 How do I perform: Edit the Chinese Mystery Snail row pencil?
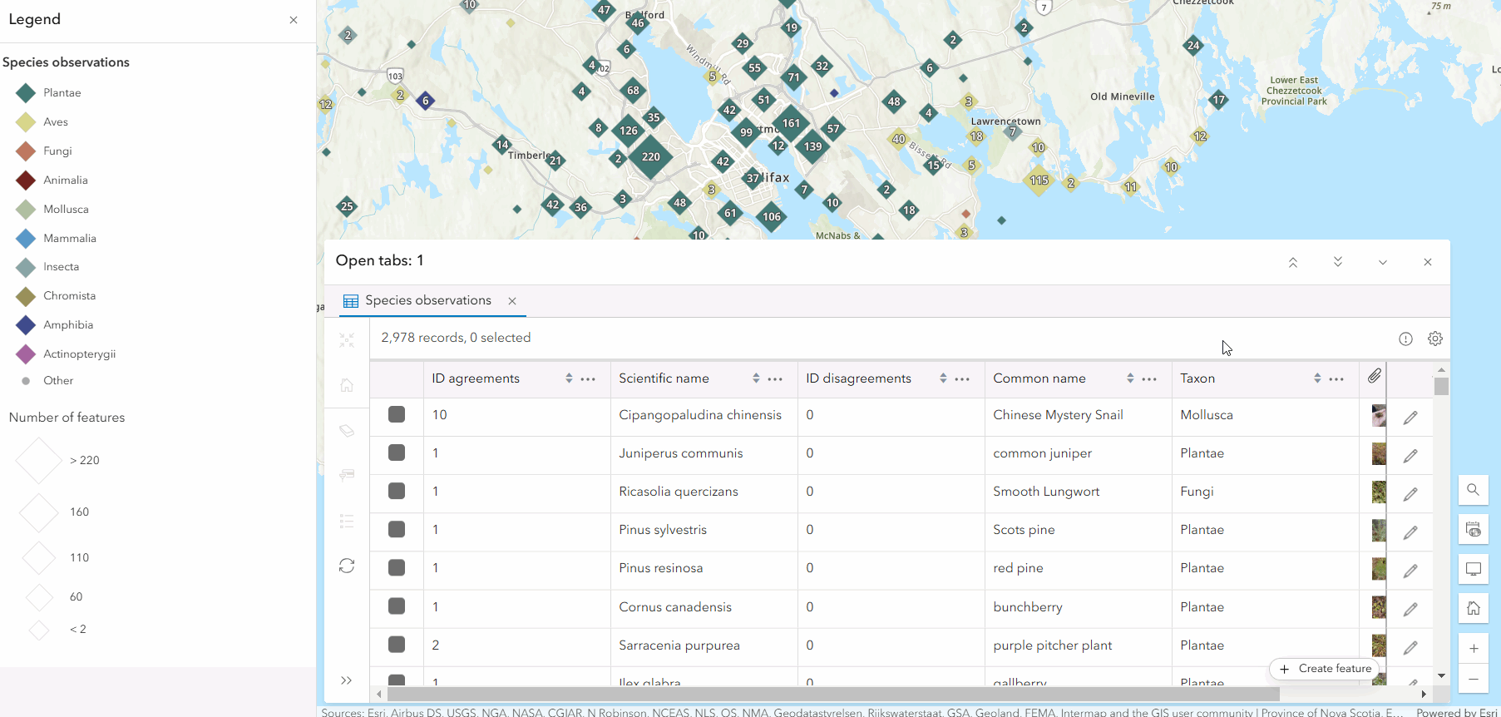1410,418
